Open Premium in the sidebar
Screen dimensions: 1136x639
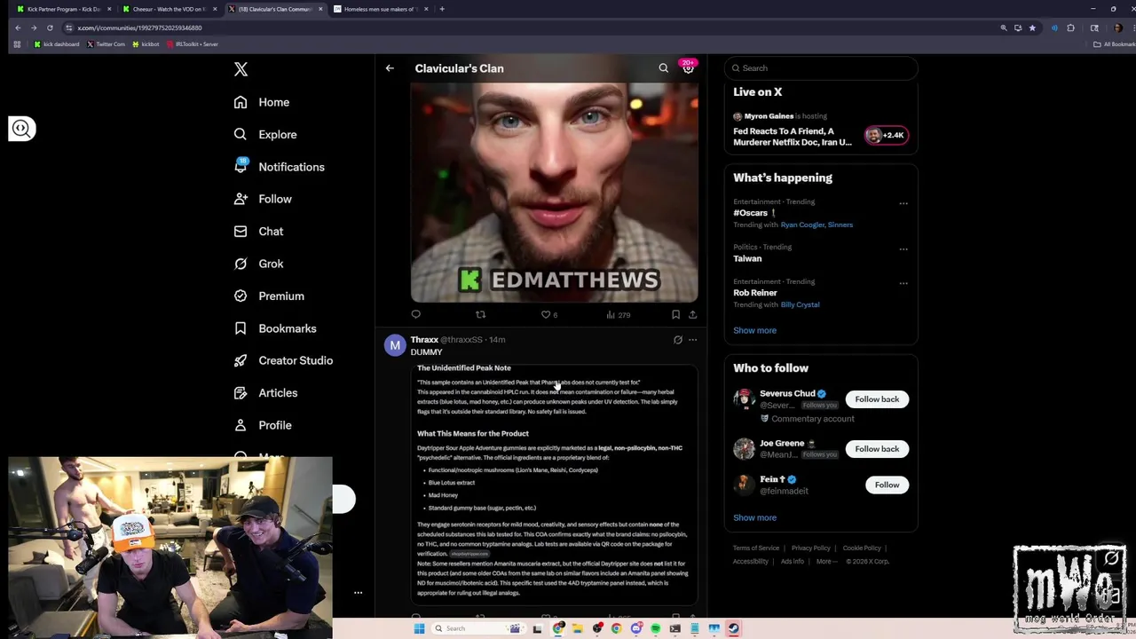tap(269, 296)
